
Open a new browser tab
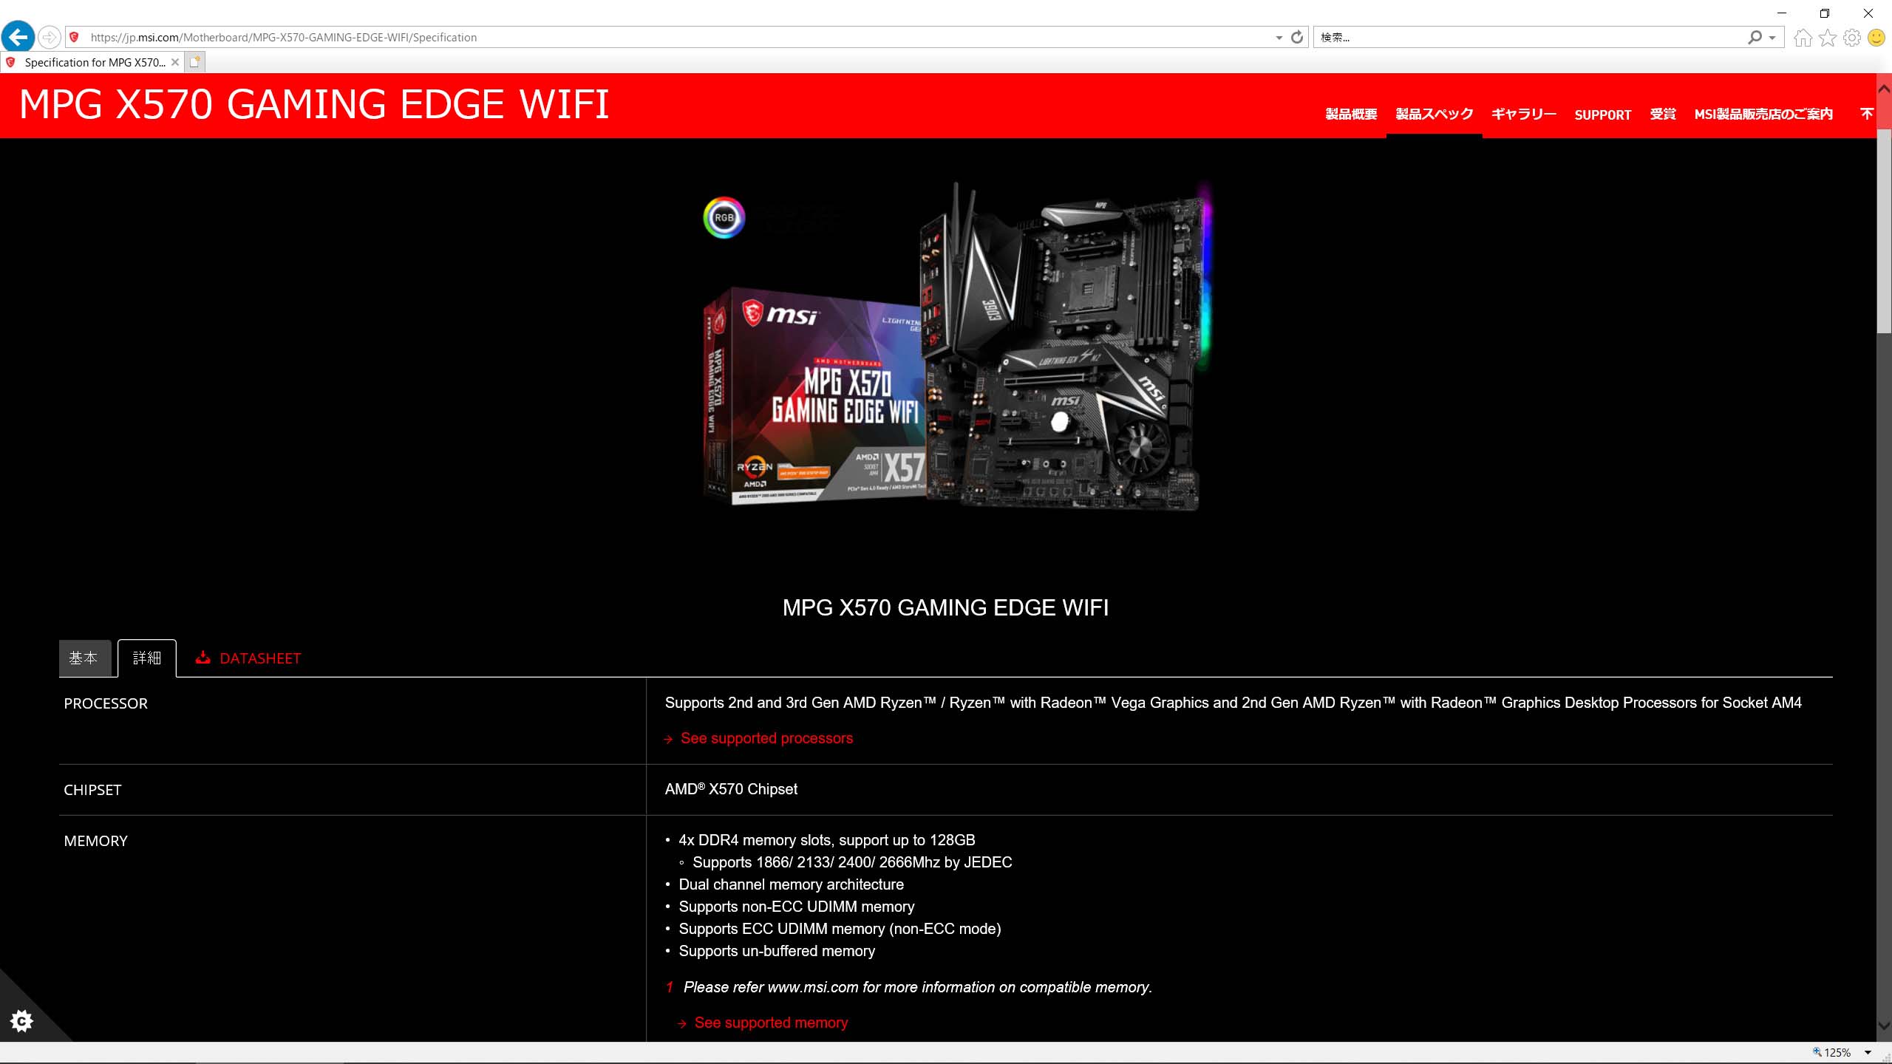coord(194,62)
